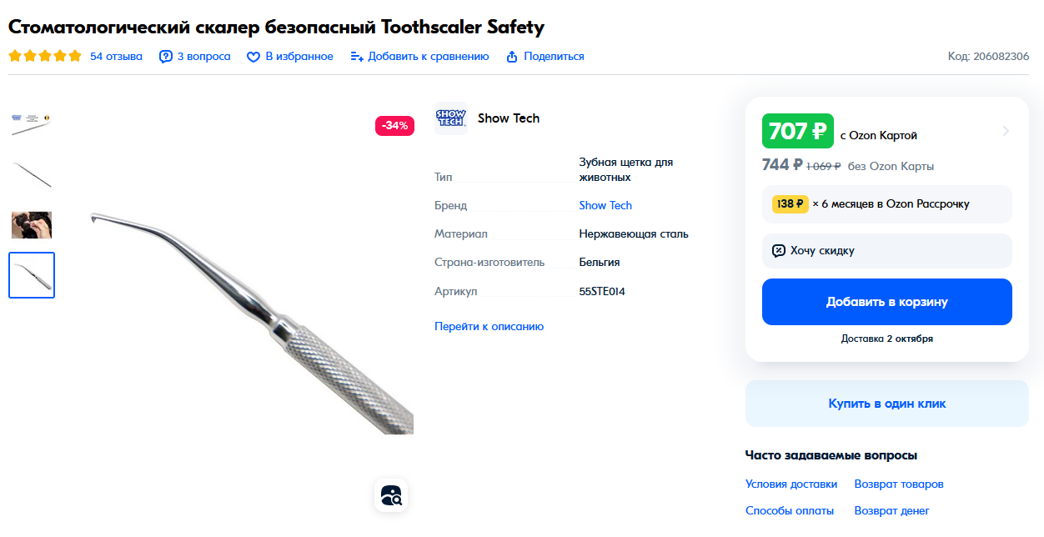Click the Show Tech brand logo

click(451, 118)
